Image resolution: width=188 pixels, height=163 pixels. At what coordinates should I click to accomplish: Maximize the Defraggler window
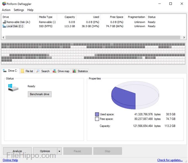(x=171, y=4)
